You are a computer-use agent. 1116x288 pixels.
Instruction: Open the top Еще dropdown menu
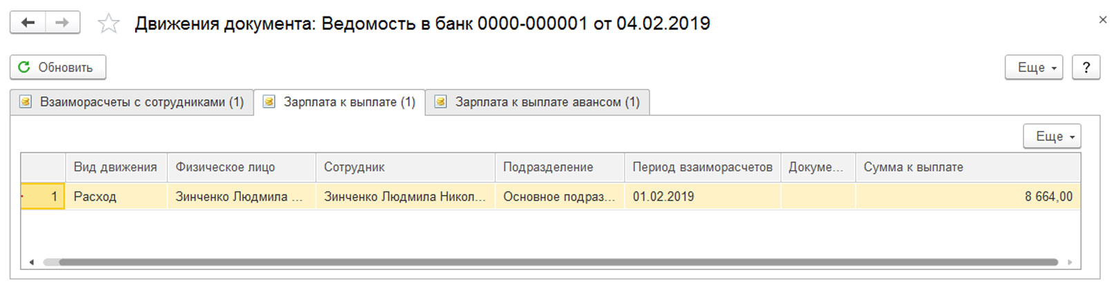(1033, 68)
